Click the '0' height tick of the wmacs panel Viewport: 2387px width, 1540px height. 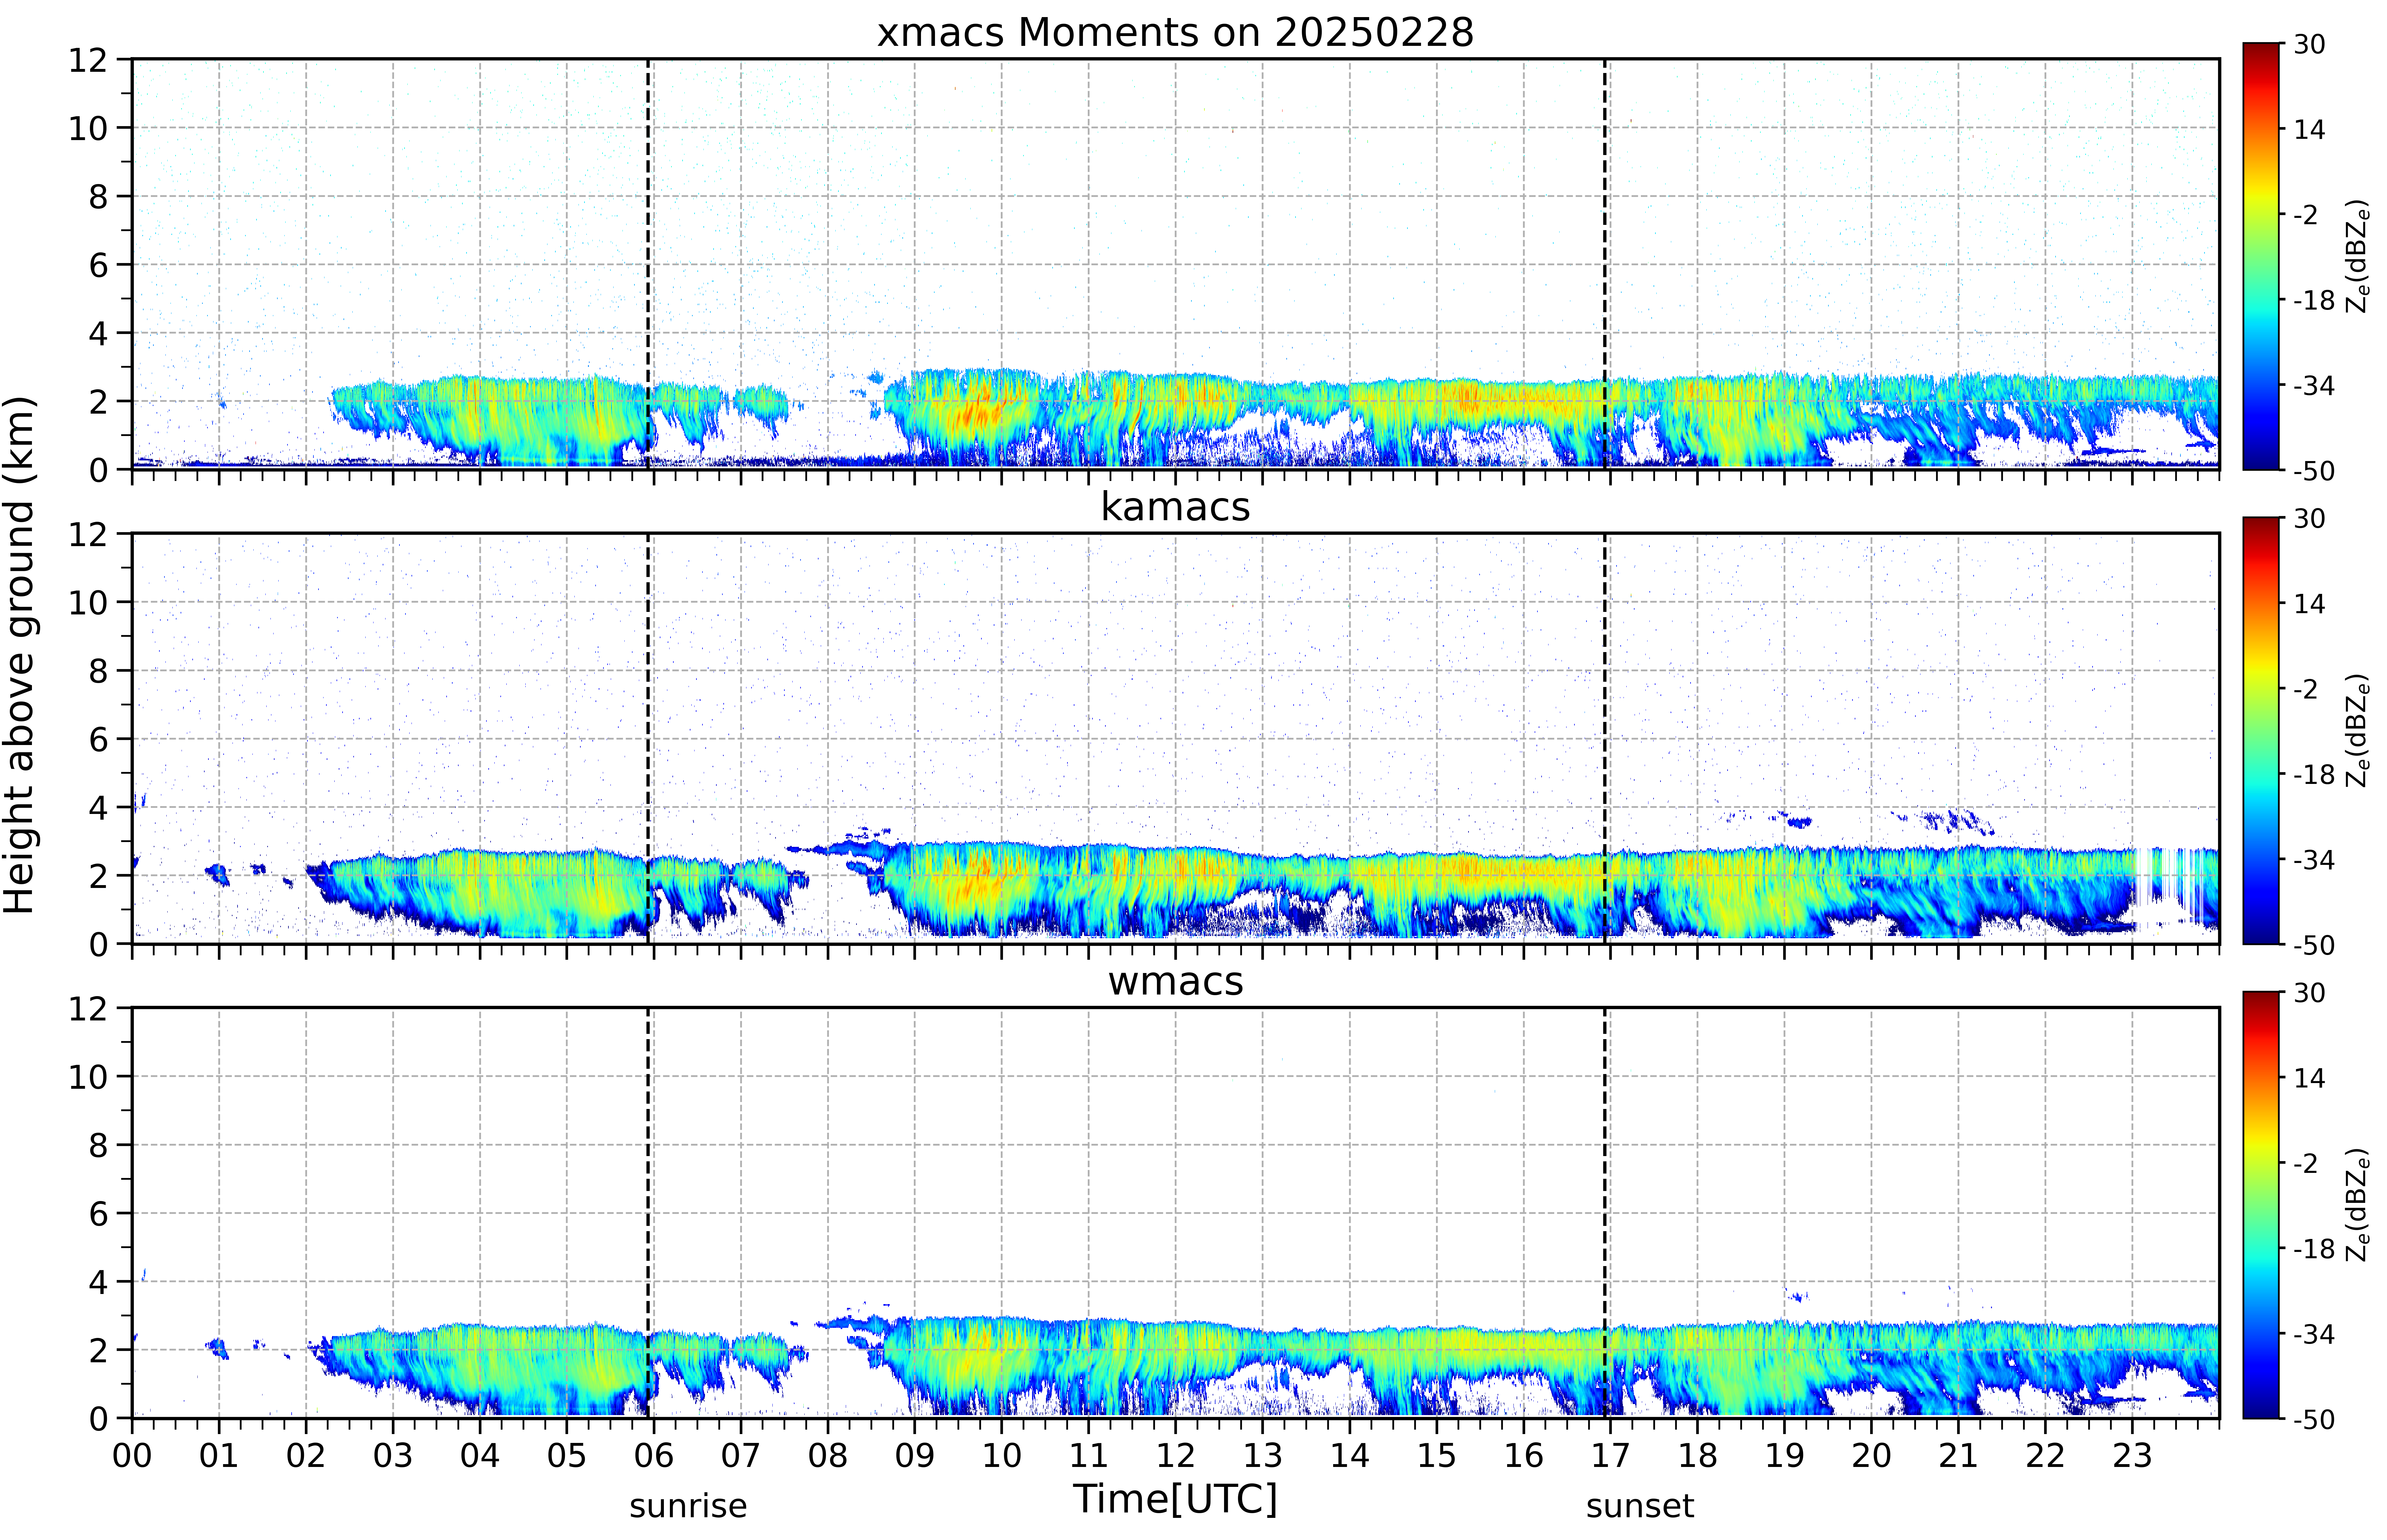click(x=98, y=1419)
